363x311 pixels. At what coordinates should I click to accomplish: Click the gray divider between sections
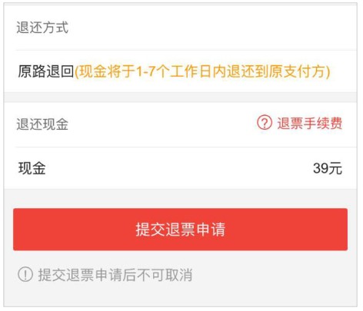point(180,98)
